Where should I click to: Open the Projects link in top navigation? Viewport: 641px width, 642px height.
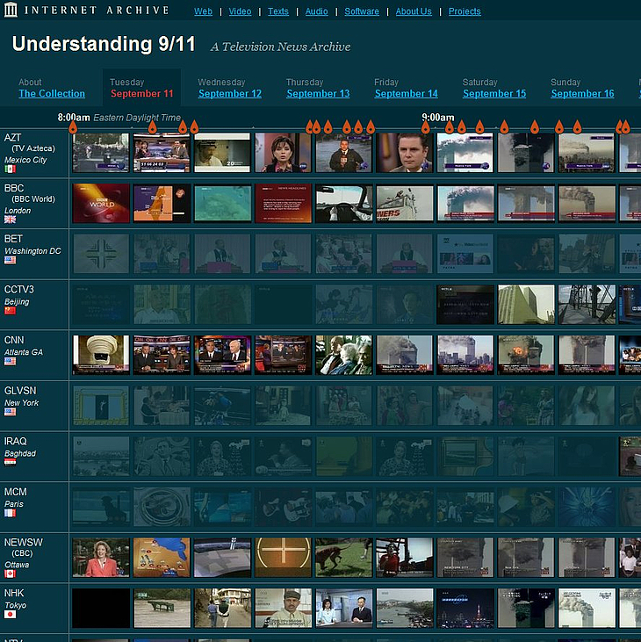click(x=465, y=11)
